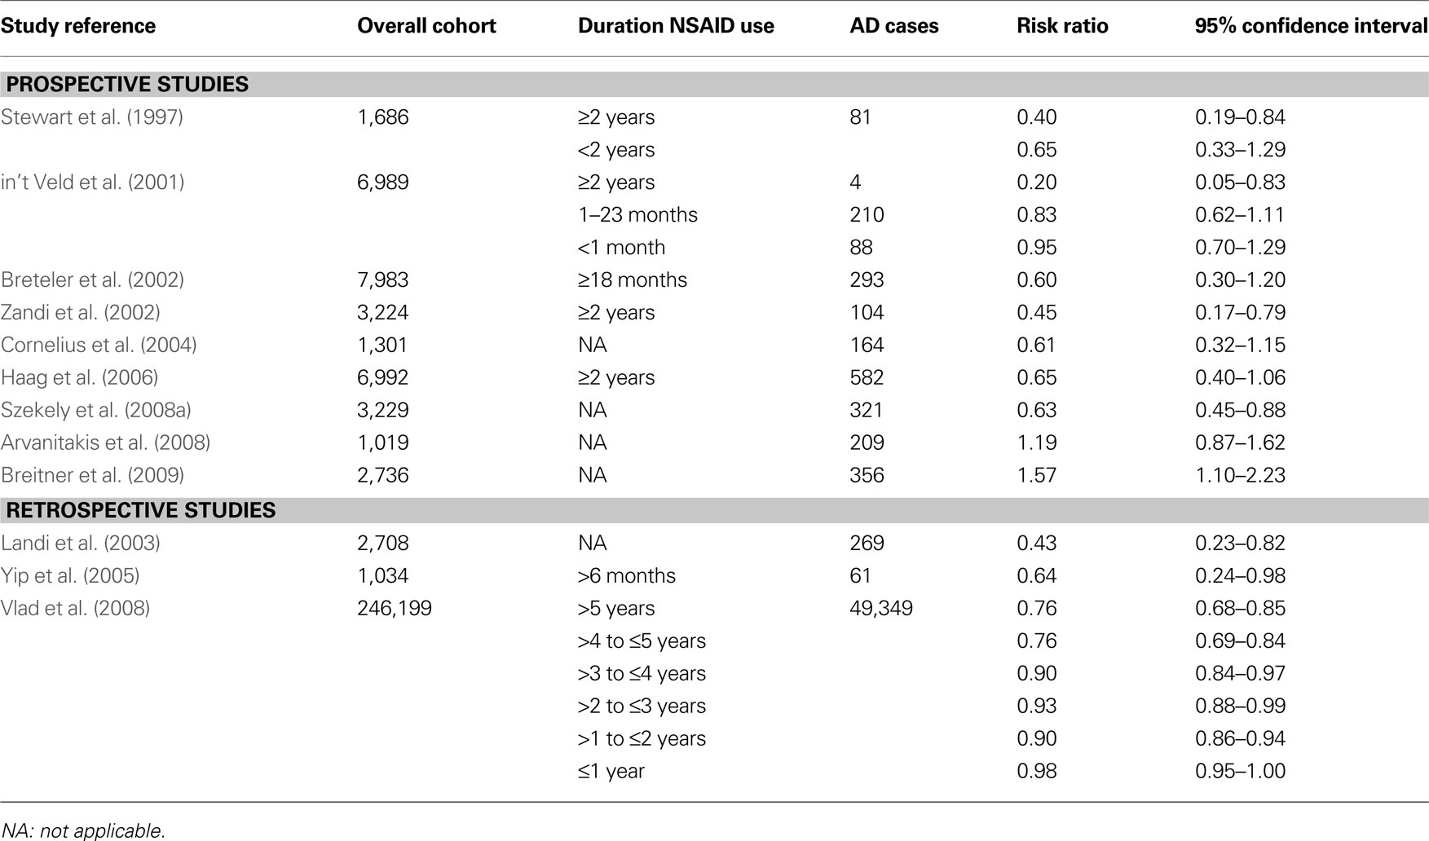Follow the Breteler et al. (2002) citation
The image size is (1429, 841).
click(x=93, y=280)
